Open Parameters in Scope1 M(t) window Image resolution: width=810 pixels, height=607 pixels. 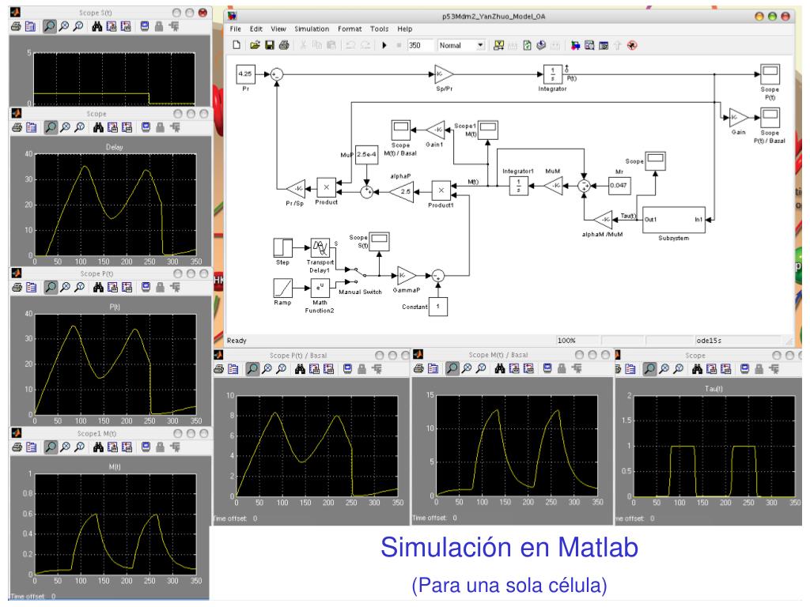coord(32,447)
